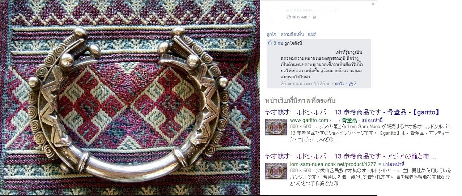This screenshot has width=462, height=196.
Task: Click the large silver bracelet photo
Action: [130, 98]
